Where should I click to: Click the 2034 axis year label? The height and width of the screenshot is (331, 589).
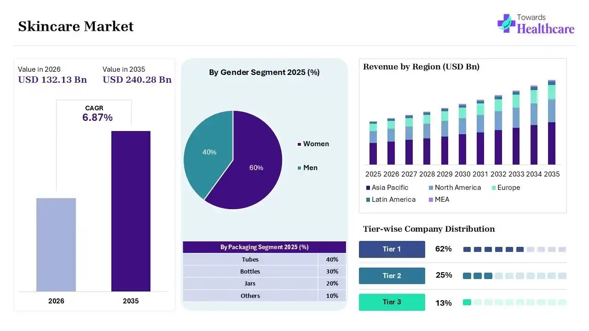pyautogui.click(x=534, y=174)
